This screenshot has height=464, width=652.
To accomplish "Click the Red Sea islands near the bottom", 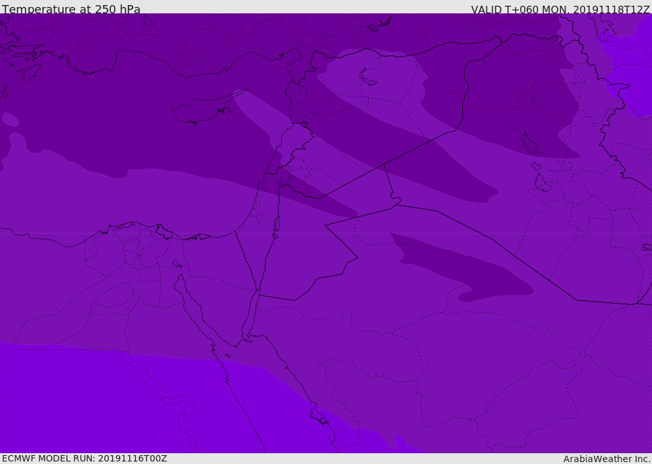I will click(x=318, y=417).
